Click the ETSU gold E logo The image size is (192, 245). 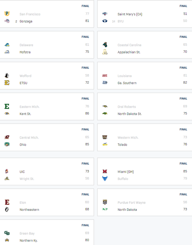(7, 82)
